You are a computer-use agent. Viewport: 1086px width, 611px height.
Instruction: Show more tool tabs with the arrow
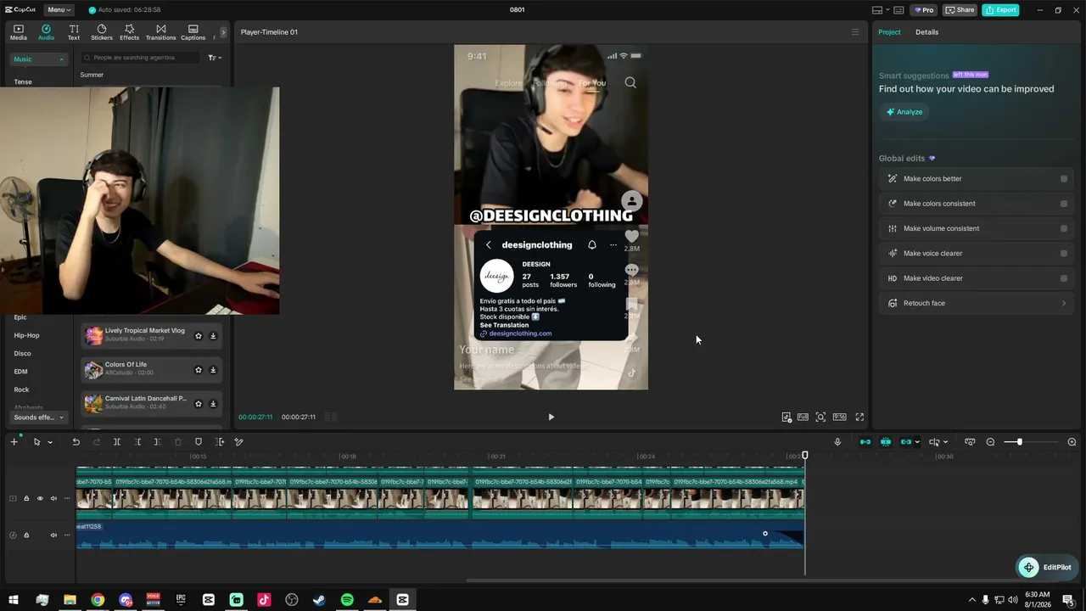pyautogui.click(x=223, y=32)
